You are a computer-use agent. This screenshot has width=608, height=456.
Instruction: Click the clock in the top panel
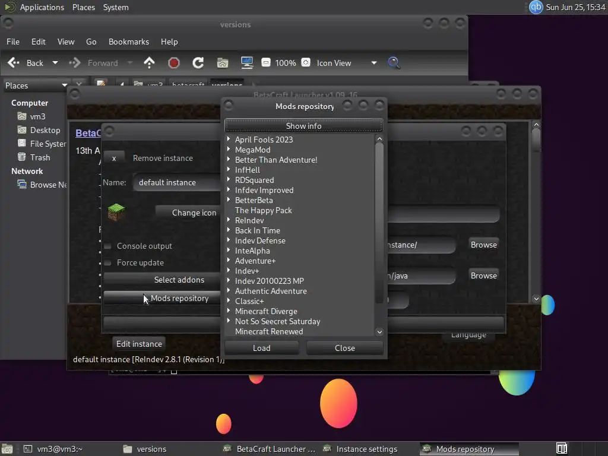pyautogui.click(x=575, y=7)
